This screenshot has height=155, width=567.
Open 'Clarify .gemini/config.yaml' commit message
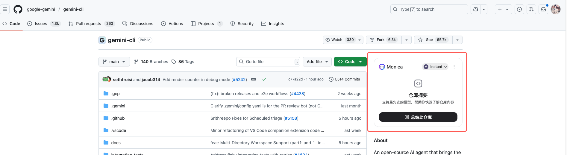pyautogui.click(x=267, y=106)
